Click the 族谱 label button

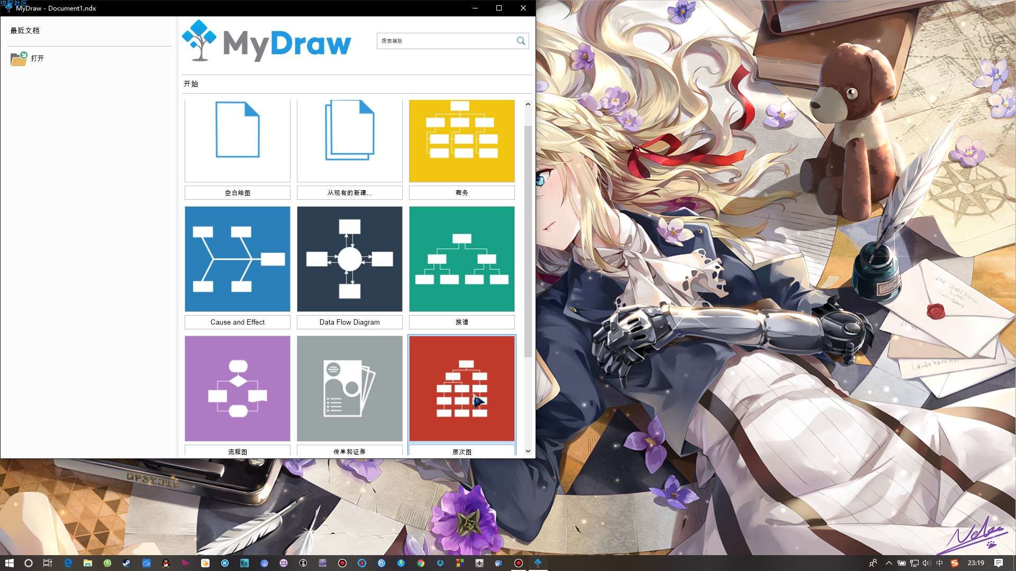point(462,322)
